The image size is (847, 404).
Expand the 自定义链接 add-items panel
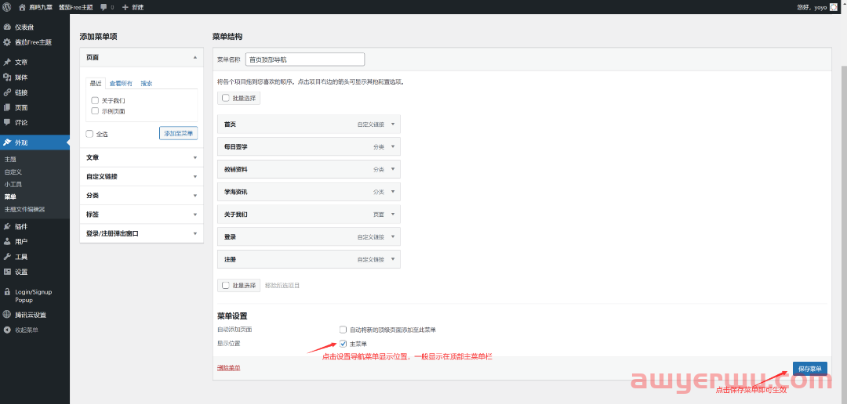point(195,176)
